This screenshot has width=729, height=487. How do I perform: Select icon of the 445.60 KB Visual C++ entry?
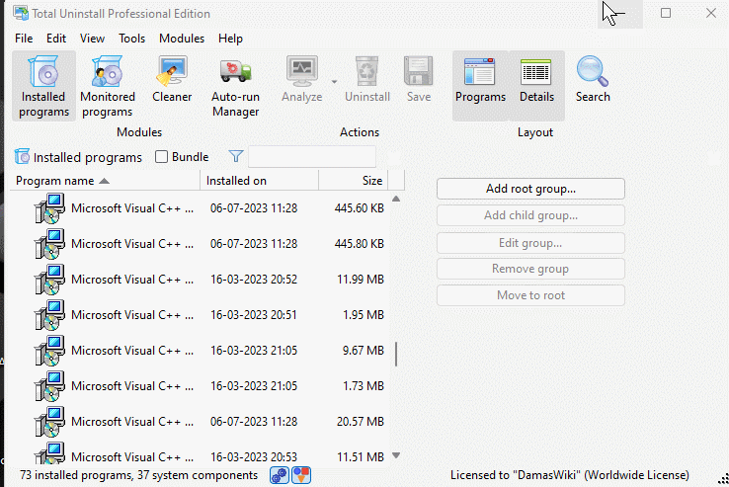[x=49, y=207]
